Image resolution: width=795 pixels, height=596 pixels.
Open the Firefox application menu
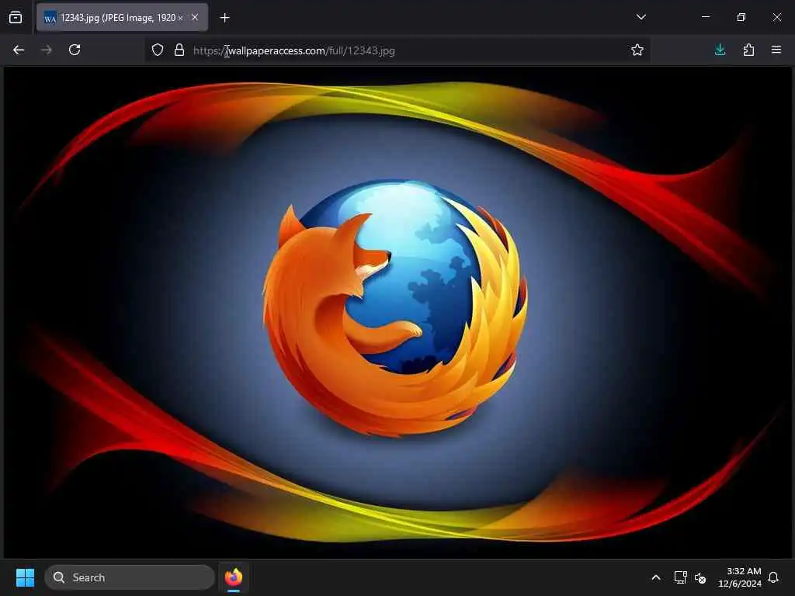[x=776, y=50]
